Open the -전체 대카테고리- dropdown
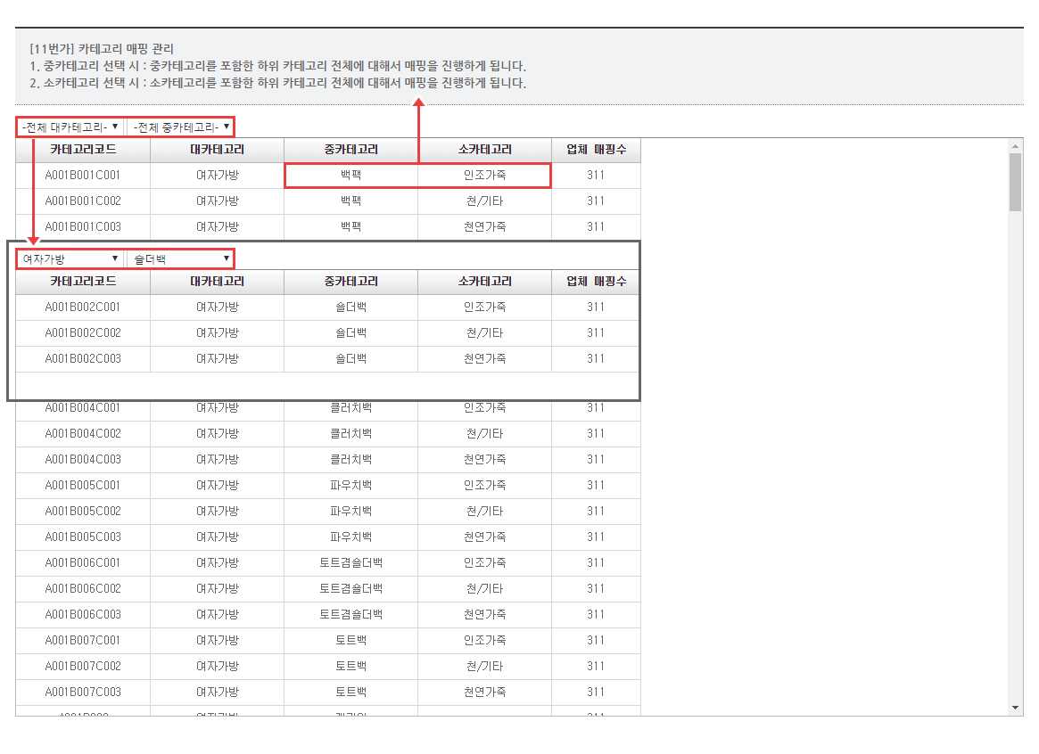This screenshot has width=1039, height=754. pos(70,127)
